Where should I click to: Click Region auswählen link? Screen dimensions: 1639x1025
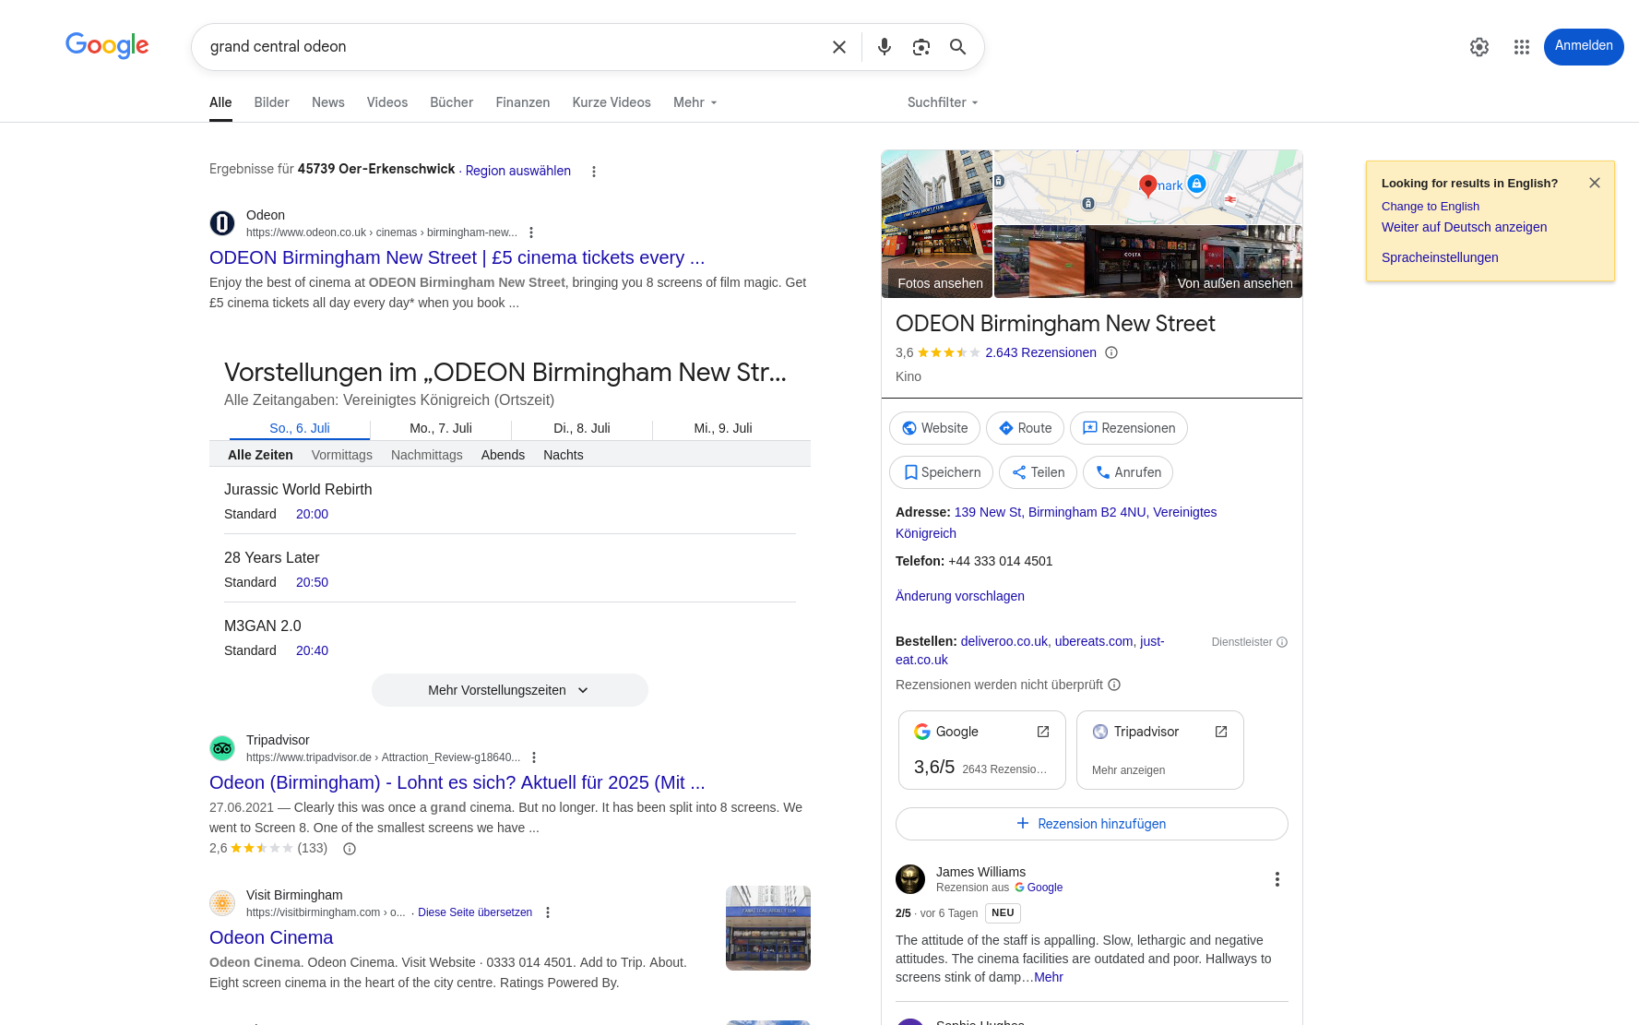518,171
